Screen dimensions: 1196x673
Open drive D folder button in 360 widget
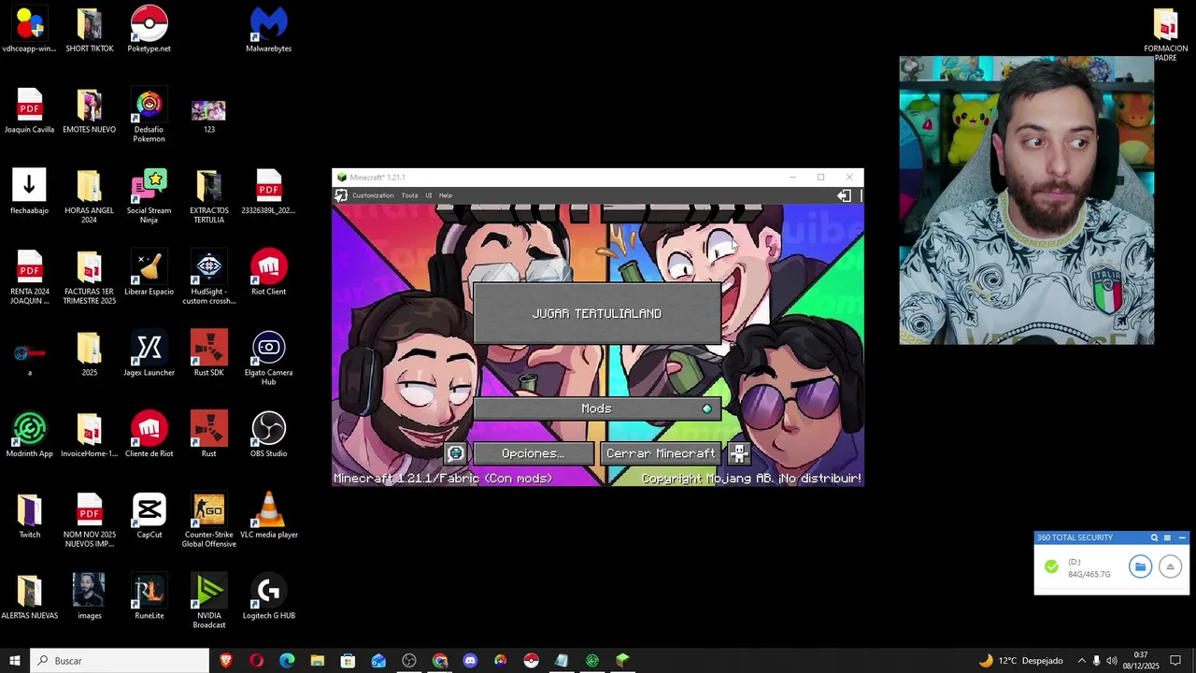1140,566
